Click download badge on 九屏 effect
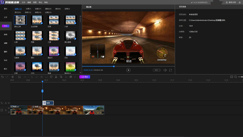This screenshot has height=137, width=243. pyautogui.click(x=25, y=39)
